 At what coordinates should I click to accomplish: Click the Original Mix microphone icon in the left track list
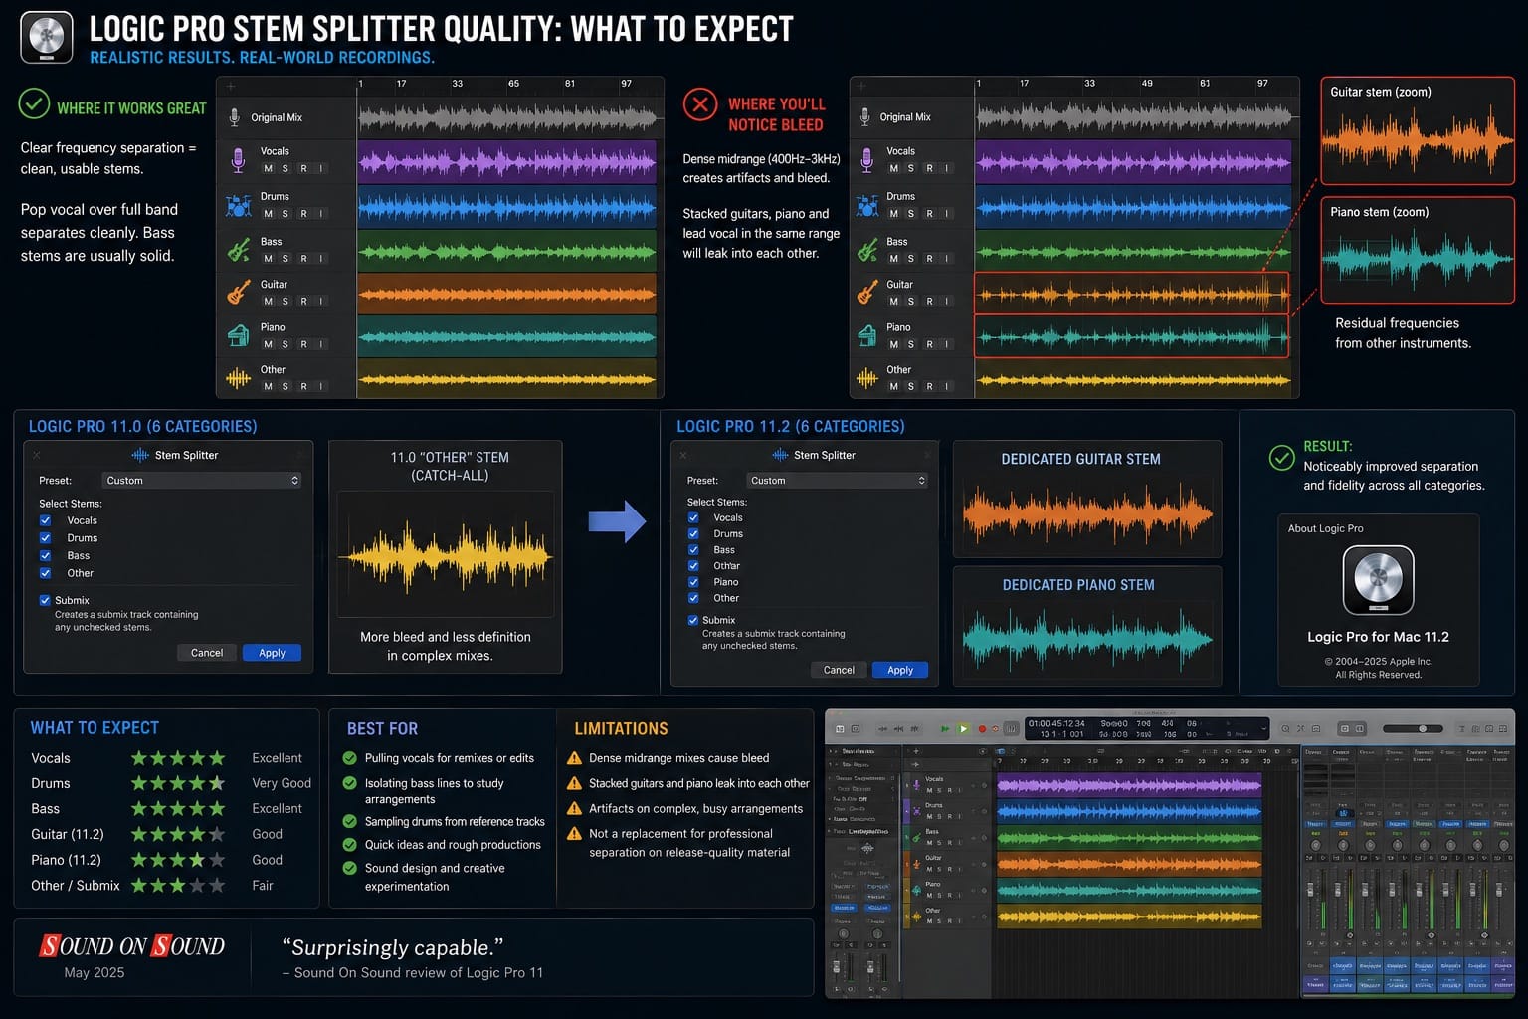click(235, 117)
